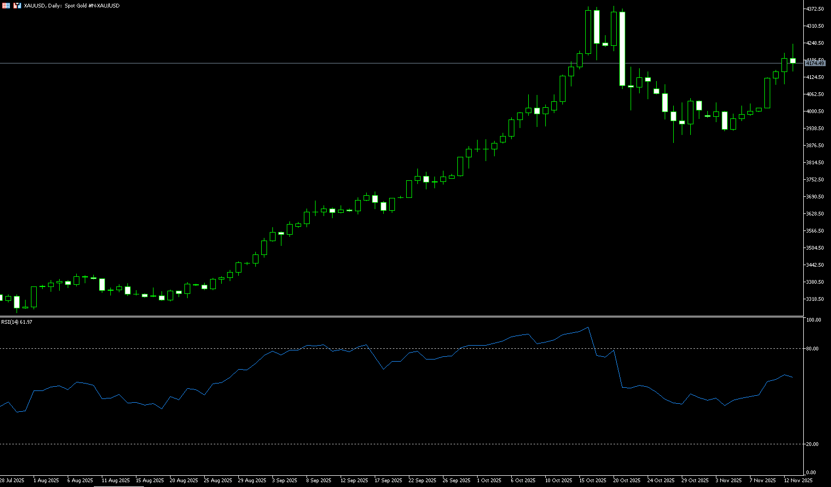
Task: Click the XAUUSD Daily chart title text
Action: coord(72,5)
